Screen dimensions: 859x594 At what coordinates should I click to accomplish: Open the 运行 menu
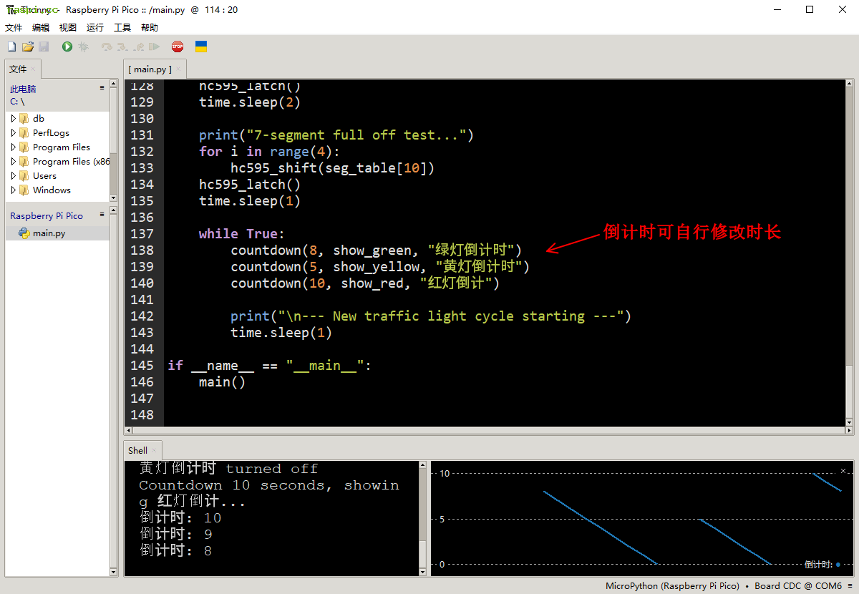[95, 28]
